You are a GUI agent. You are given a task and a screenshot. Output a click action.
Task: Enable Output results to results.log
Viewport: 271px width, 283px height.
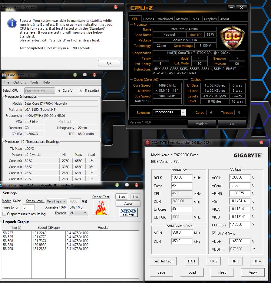tap(4, 214)
